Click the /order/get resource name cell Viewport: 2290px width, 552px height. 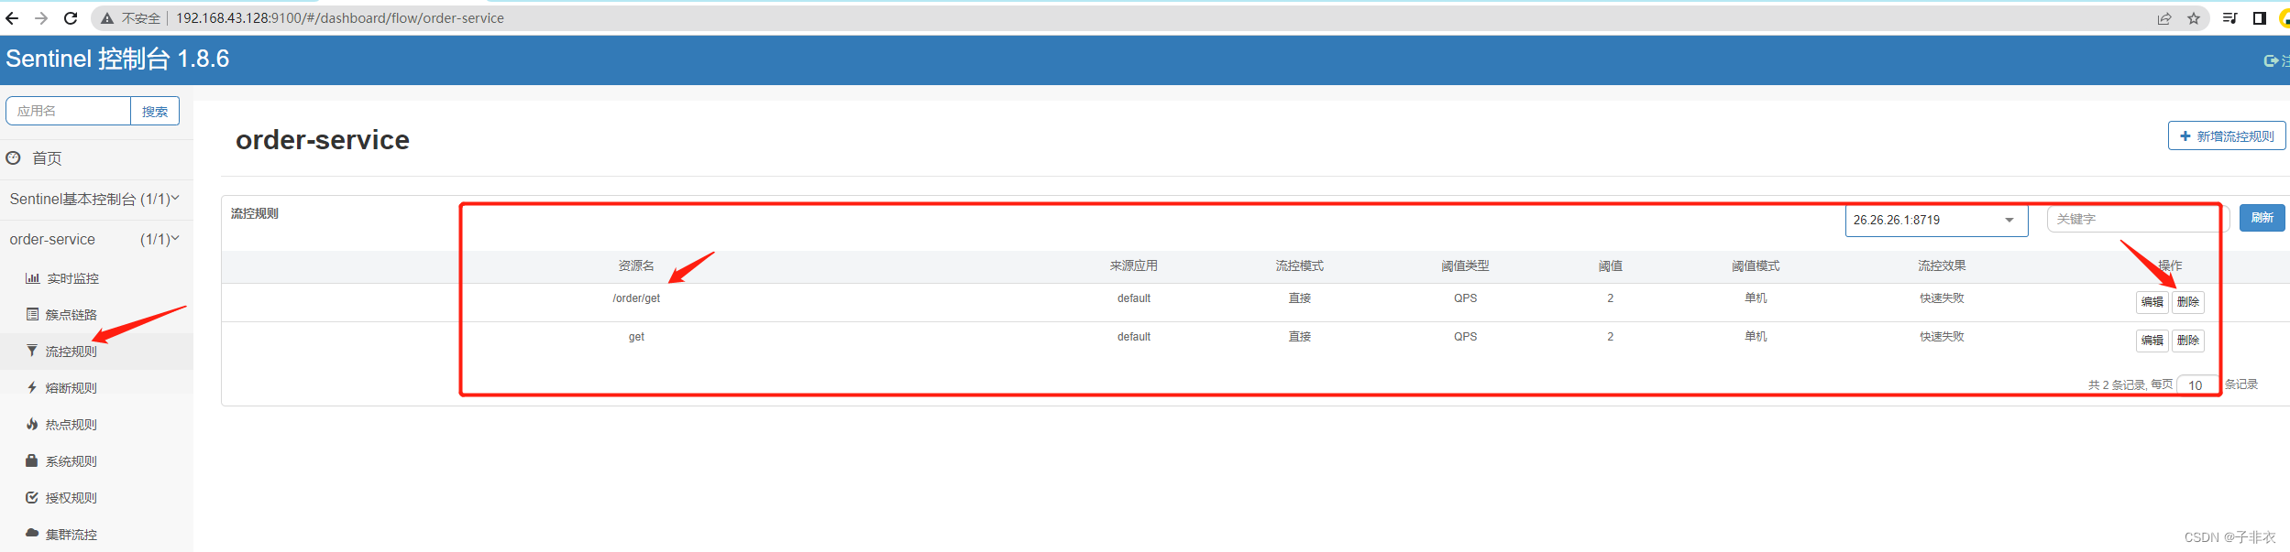[636, 298]
